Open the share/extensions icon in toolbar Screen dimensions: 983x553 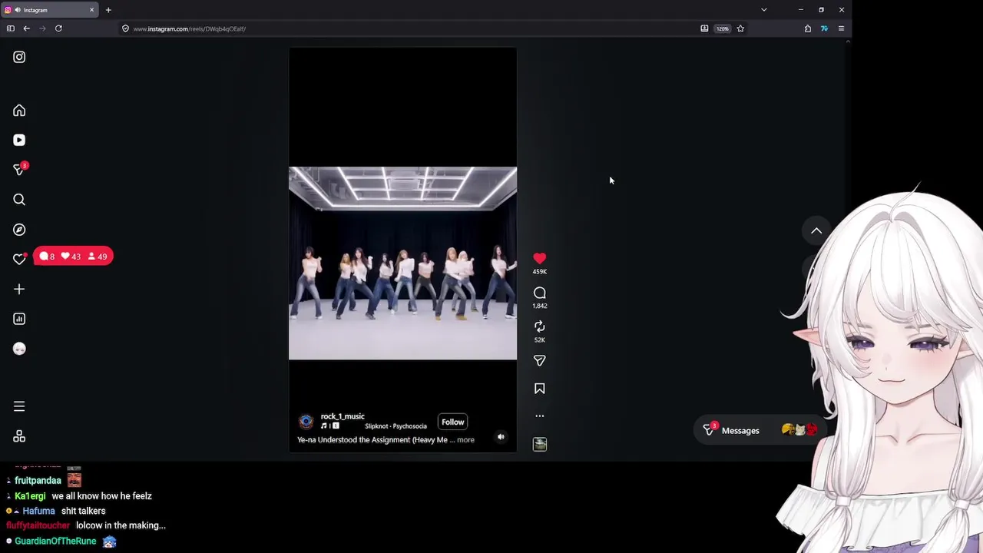808,28
